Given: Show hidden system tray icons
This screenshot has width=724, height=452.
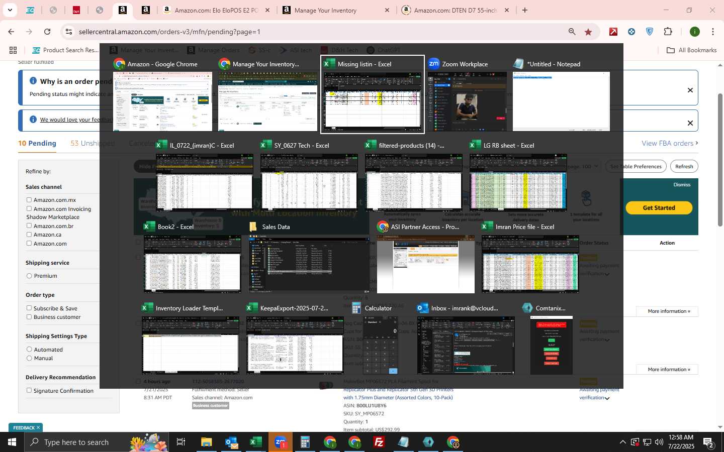Looking at the screenshot, I should pyautogui.click(x=622, y=442).
